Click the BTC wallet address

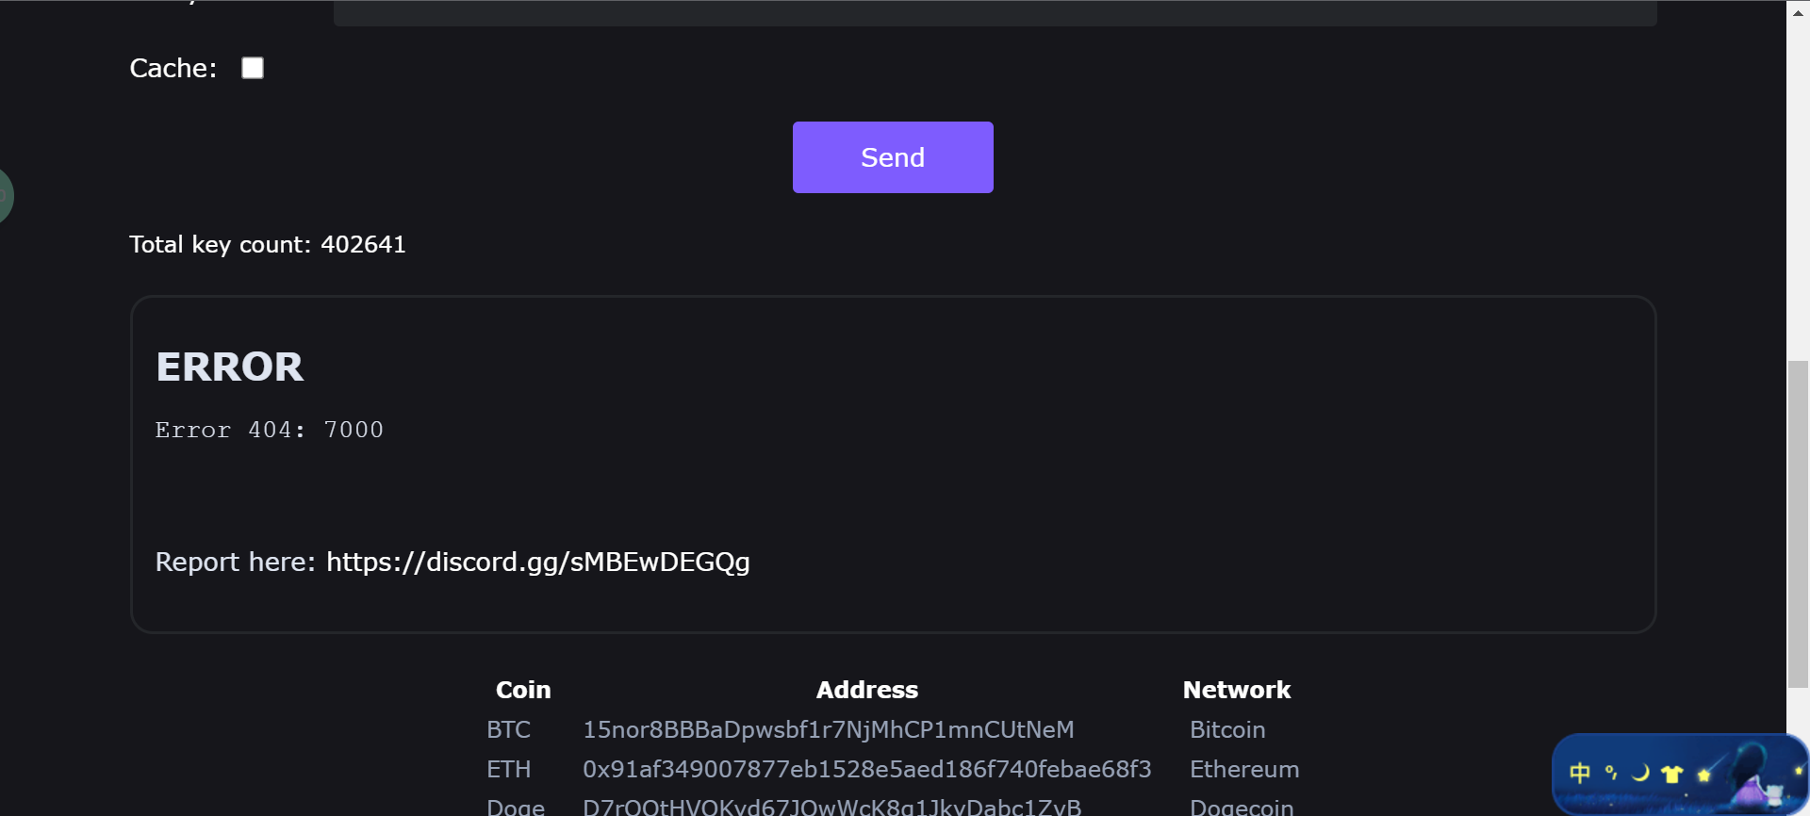click(x=829, y=729)
